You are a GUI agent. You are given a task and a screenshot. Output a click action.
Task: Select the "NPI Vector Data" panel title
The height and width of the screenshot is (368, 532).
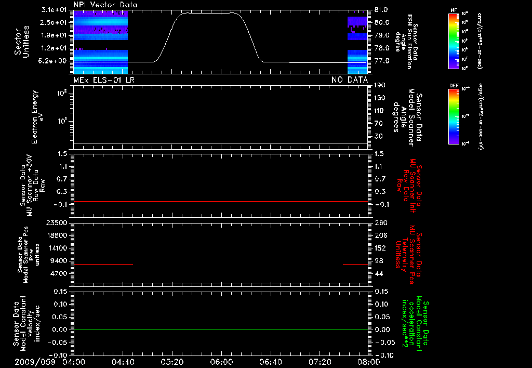coord(105,5)
